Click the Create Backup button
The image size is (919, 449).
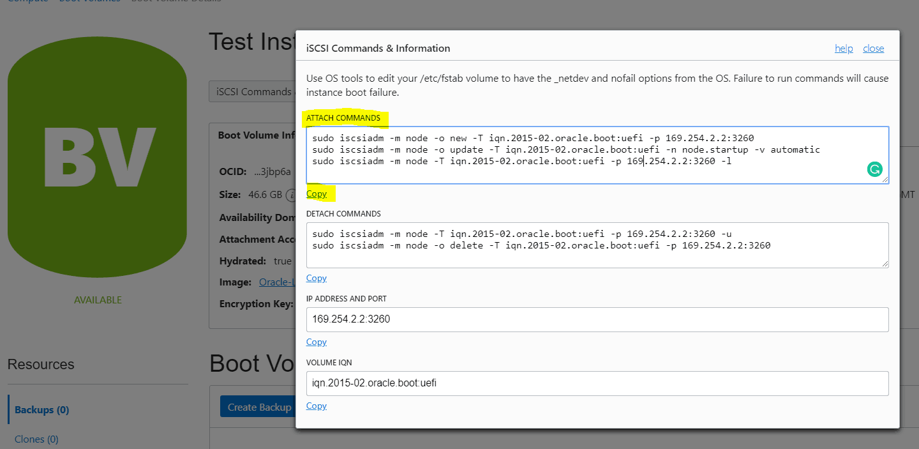coord(257,406)
